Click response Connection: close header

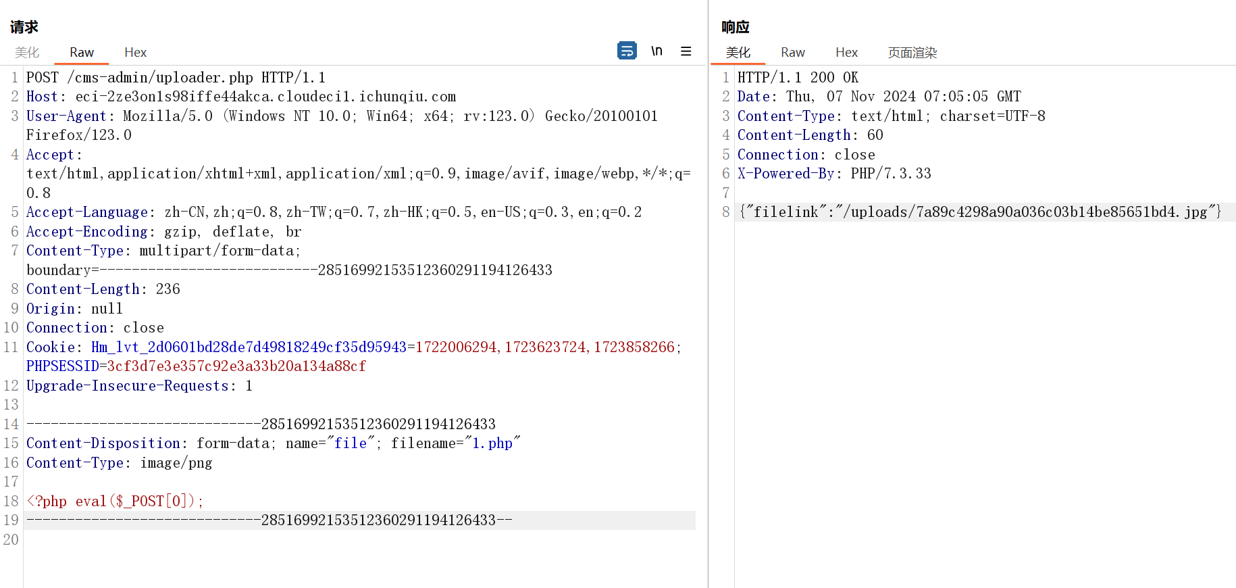806,154
